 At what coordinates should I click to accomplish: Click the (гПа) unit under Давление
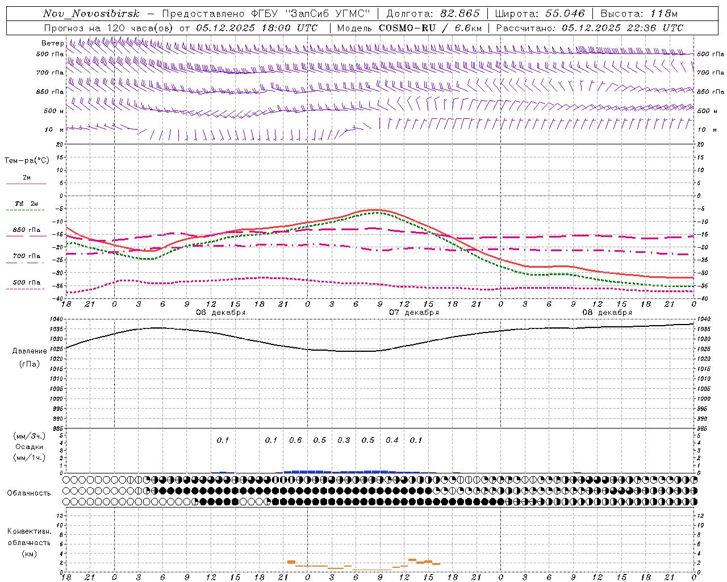coord(30,364)
